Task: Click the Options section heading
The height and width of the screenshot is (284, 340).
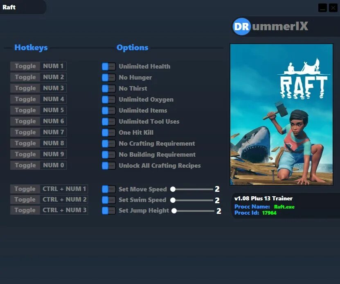Action: click(132, 48)
